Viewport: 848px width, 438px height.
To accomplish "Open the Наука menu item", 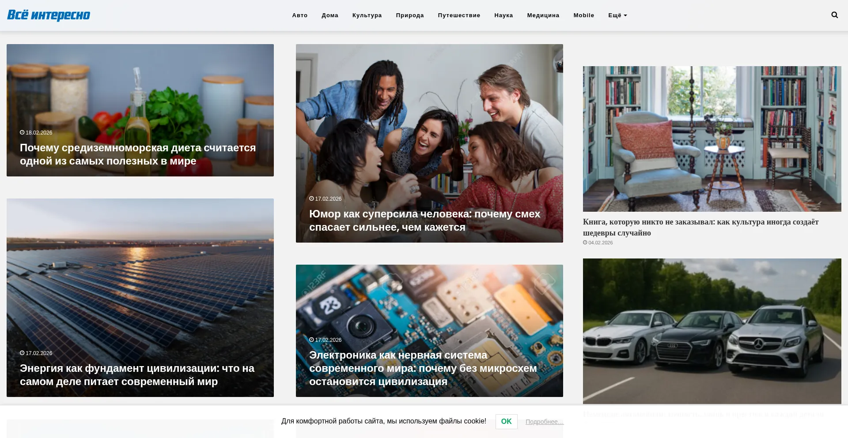I will [503, 15].
